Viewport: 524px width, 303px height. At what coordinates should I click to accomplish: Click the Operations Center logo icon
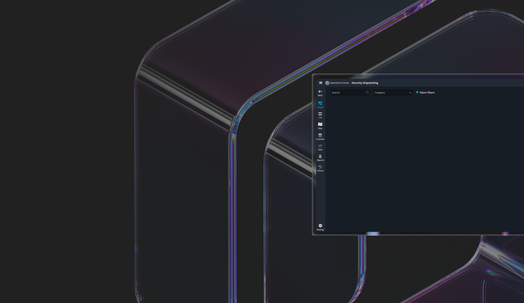(327, 83)
